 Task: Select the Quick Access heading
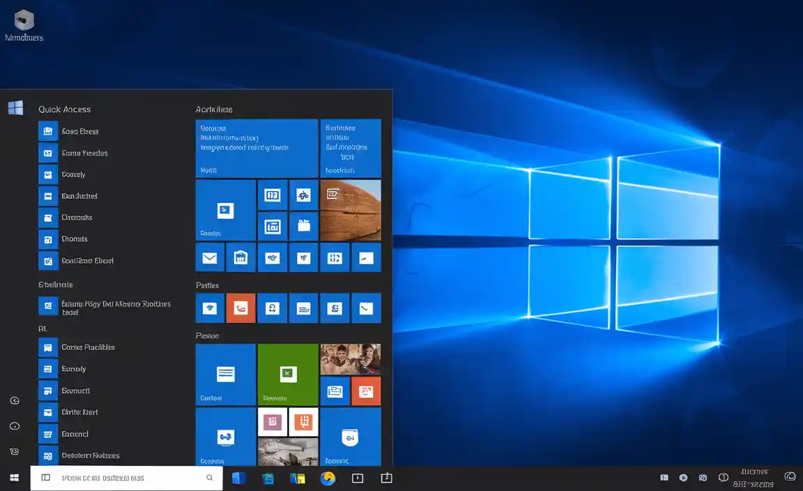[x=64, y=109]
